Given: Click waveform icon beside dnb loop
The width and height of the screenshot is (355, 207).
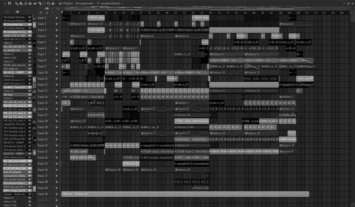Looking at the screenshot, I should 29,94.
